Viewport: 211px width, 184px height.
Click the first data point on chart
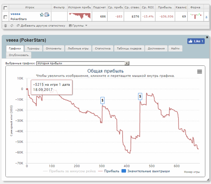tap(27, 89)
